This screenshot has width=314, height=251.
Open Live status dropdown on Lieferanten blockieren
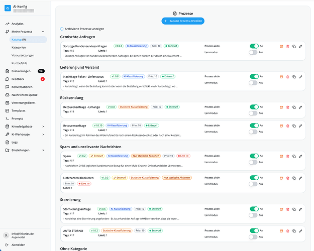(x=84, y=184)
